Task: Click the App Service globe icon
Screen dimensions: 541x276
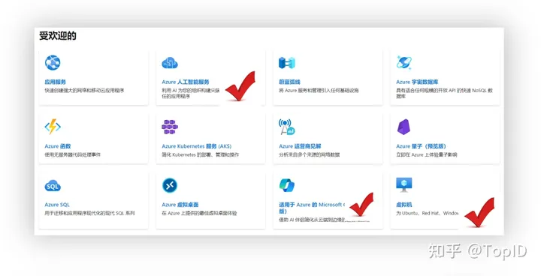Action: pyautogui.click(x=53, y=63)
